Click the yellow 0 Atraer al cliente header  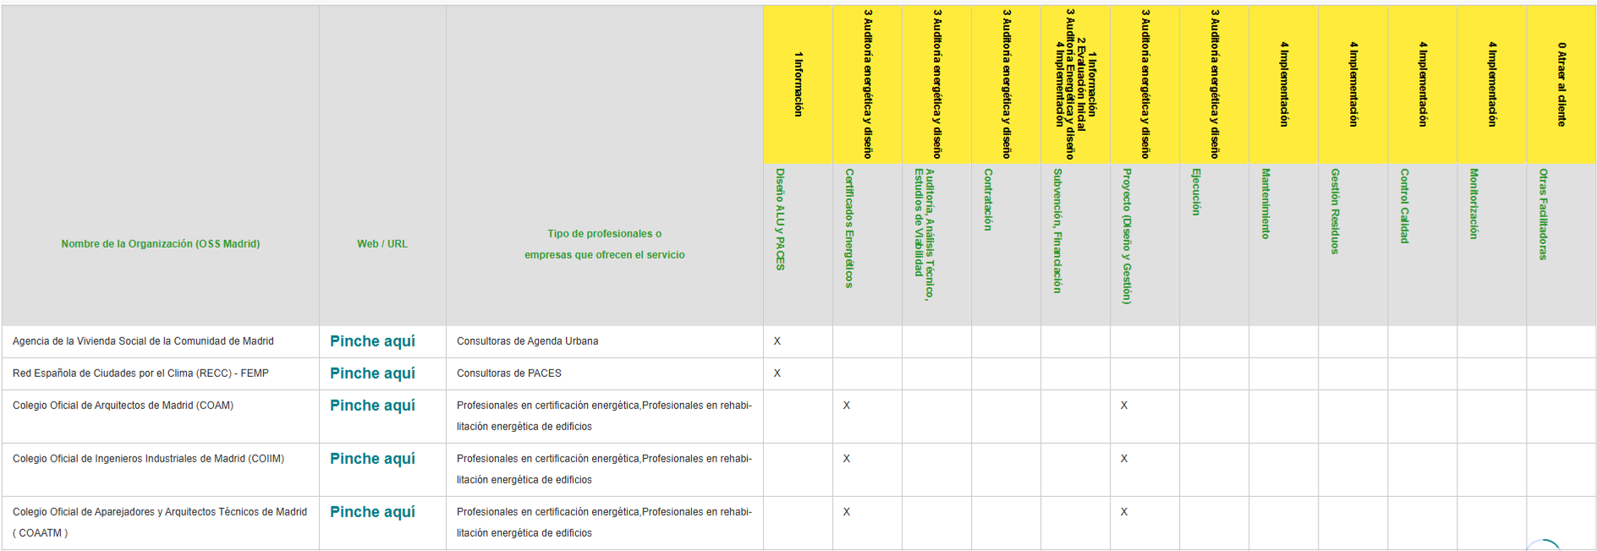[x=1561, y=85]
